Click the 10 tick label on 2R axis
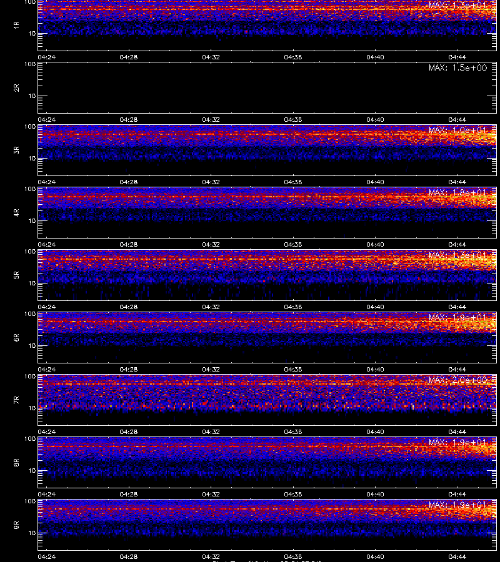The width and height of the screenshot is (500, 562). pos(32,96)
